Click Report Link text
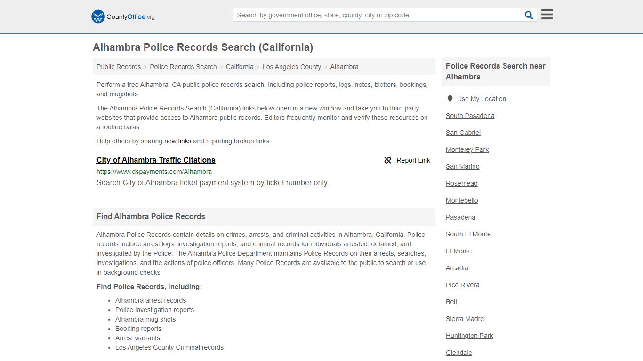 pyautogui.click(x=413, y=160)
